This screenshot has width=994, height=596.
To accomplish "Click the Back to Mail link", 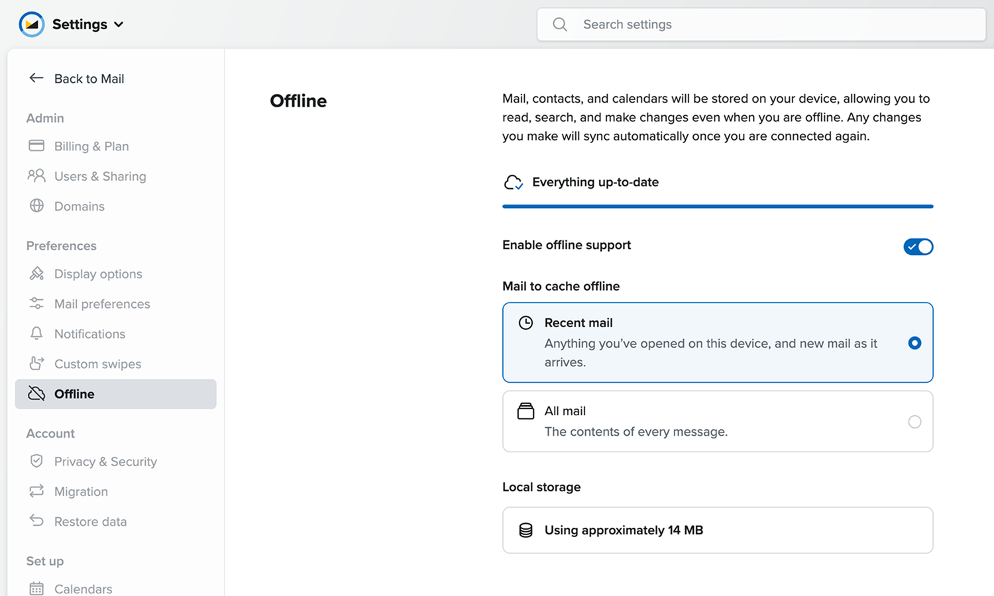I will [x=76, y=78].
